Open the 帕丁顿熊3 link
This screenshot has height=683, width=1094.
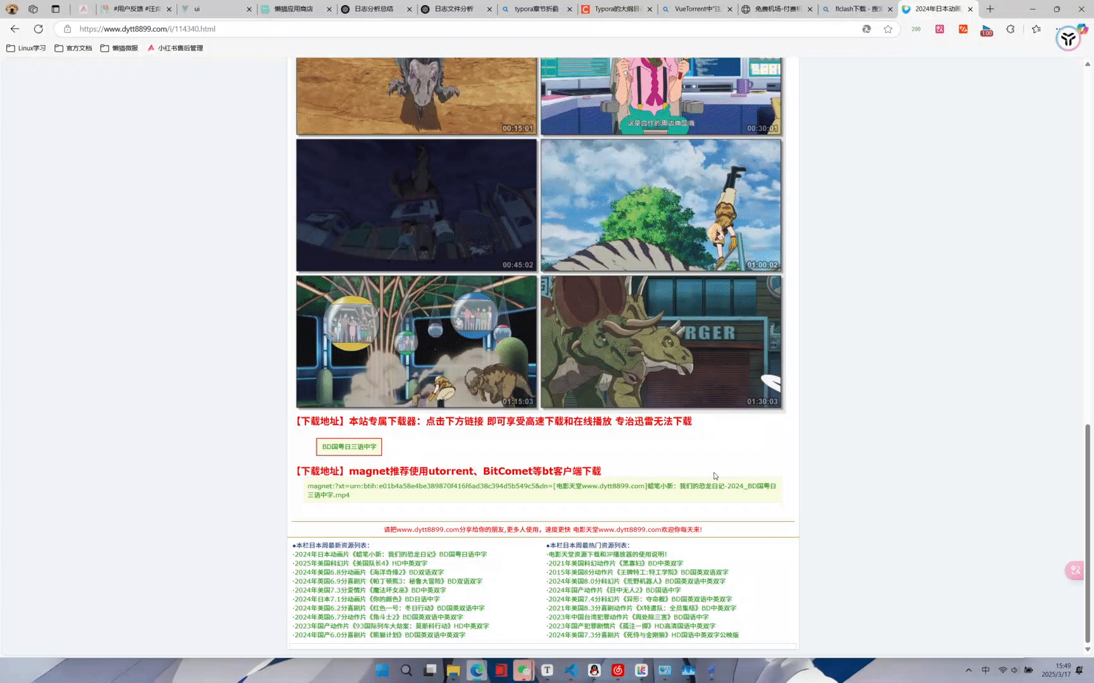pos(388,581)
